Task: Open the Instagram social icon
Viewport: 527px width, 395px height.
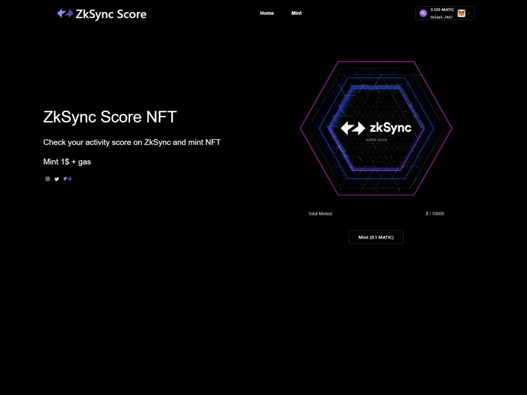Action: [x=47, y=179]
